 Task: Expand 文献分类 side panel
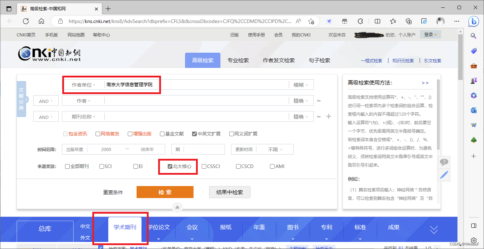[x=22, y=99]
